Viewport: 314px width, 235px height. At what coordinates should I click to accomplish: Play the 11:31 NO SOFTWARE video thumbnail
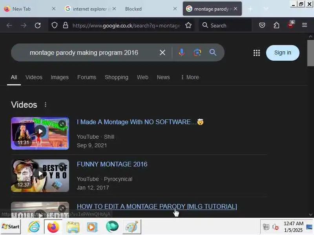tap(40, 133)
